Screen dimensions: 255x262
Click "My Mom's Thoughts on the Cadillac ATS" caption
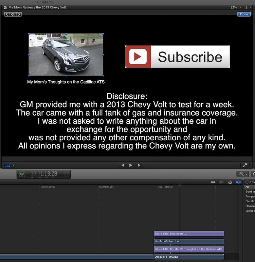coord(66,82)
